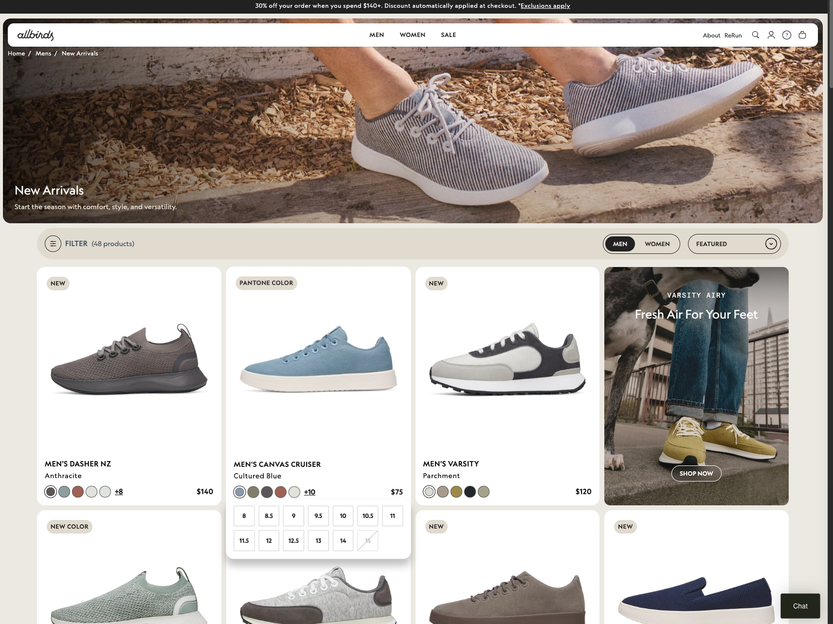Open the account profile icon
833x624 pixels.
(x=771, y=35)
